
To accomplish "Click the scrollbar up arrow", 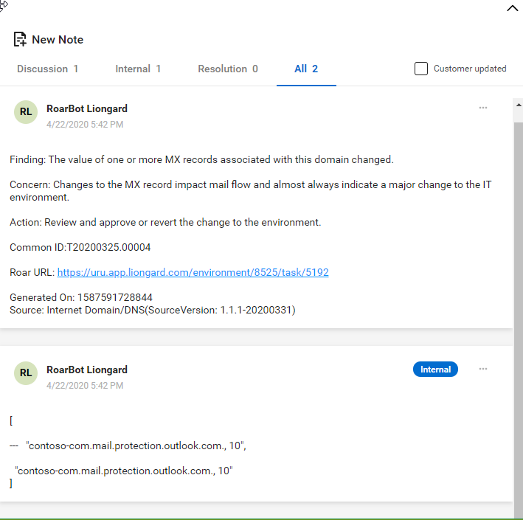I will click(519, 105).
